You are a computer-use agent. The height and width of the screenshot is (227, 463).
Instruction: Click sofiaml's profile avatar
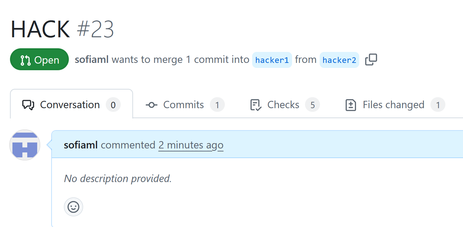[25, 145]
